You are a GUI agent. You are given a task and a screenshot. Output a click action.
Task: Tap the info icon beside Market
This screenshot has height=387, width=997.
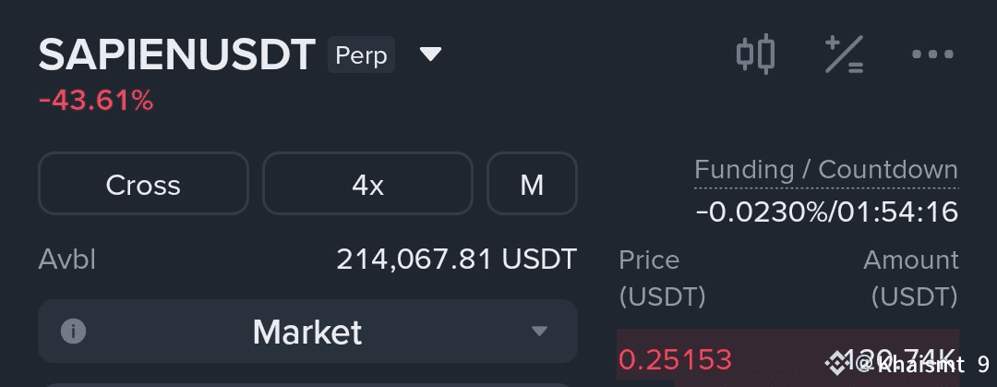73,331
